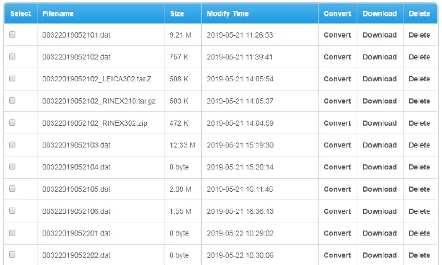The image size is (442, 265).
Task: Convert file 0032201905210​5.dat
Action: [337, 189]
